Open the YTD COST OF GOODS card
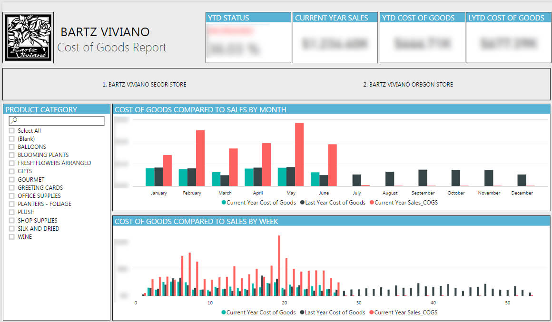This screenshot has height=322, width=552. coord(422,38)
